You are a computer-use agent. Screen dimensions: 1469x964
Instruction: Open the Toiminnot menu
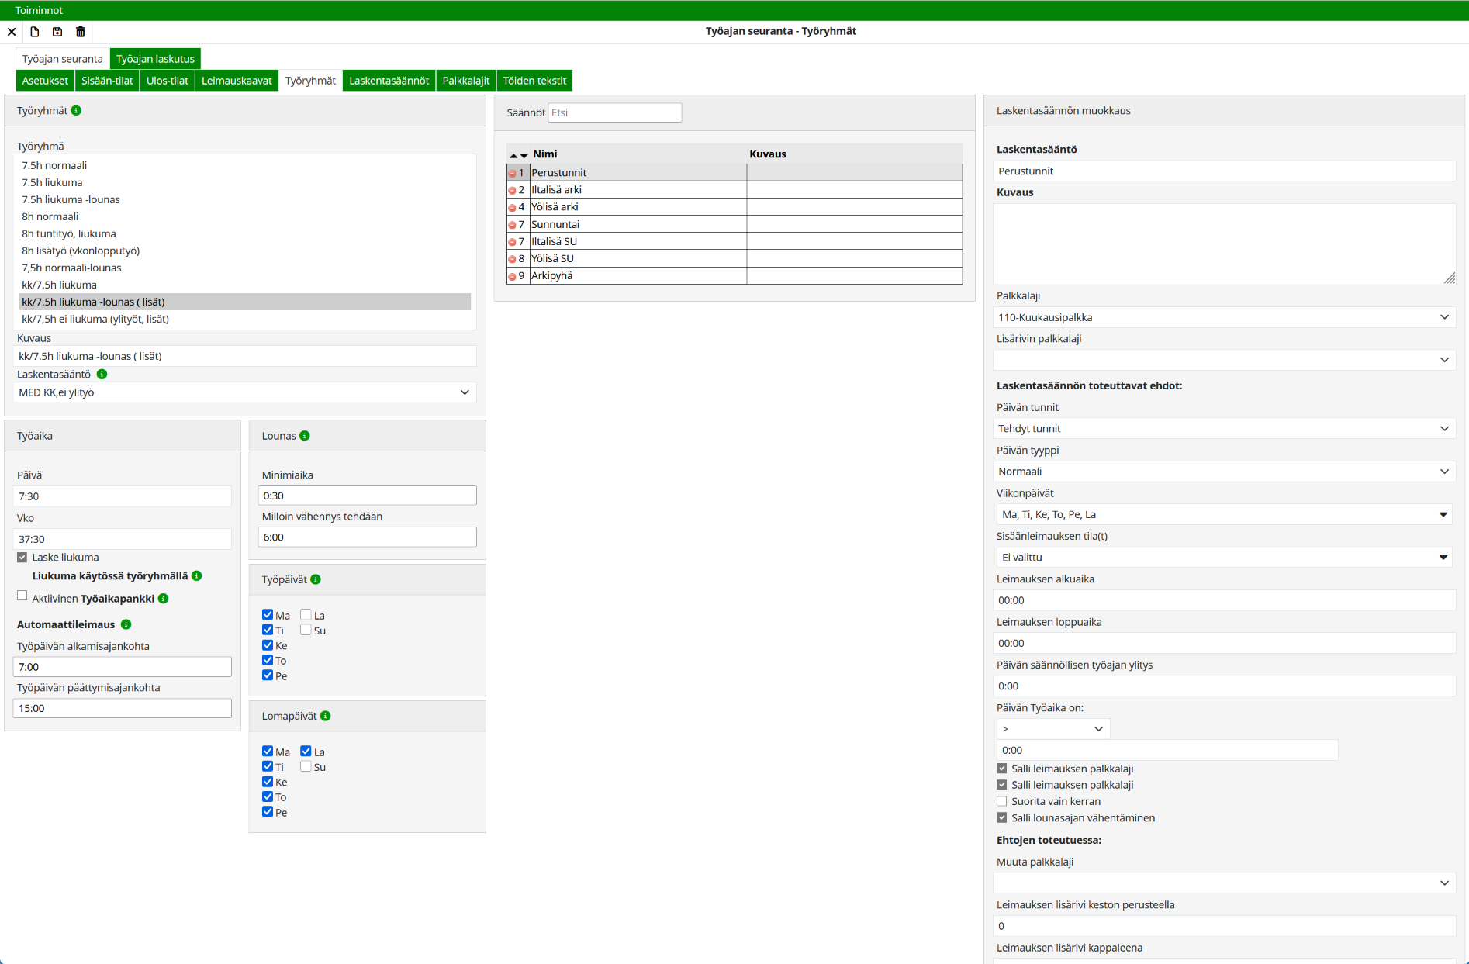coord(39,10)
